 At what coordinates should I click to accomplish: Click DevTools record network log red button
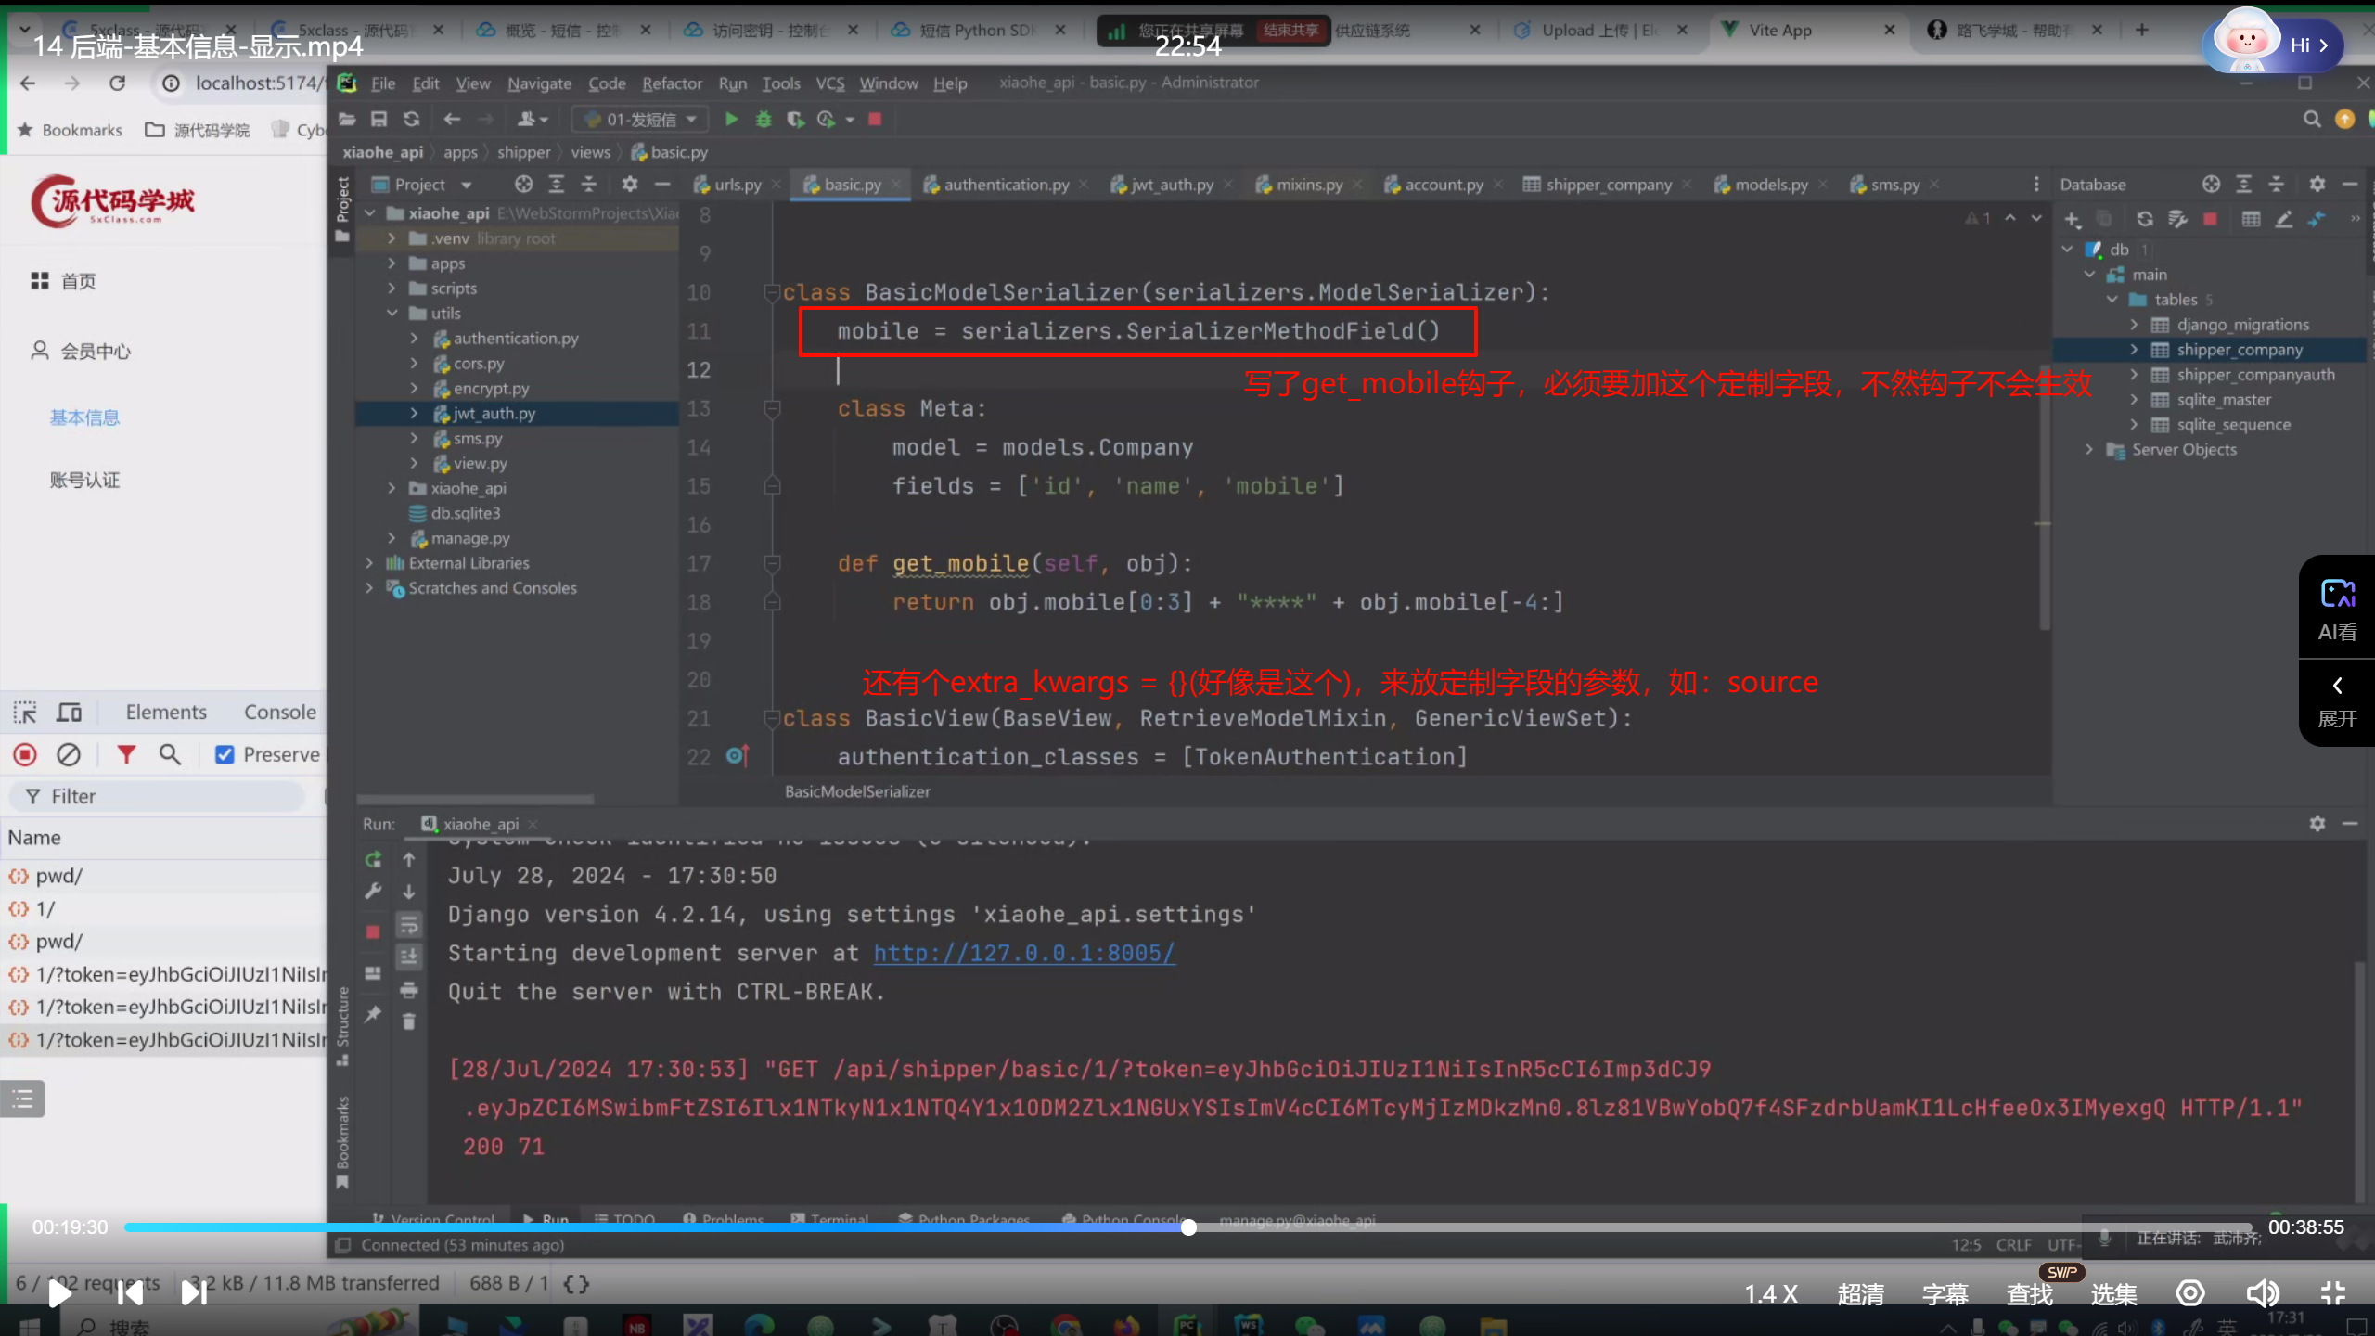click(x=25, y=755)
